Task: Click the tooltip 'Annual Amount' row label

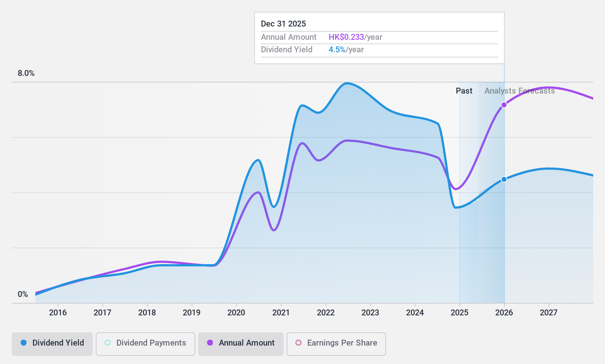Action: pos(288,37)
